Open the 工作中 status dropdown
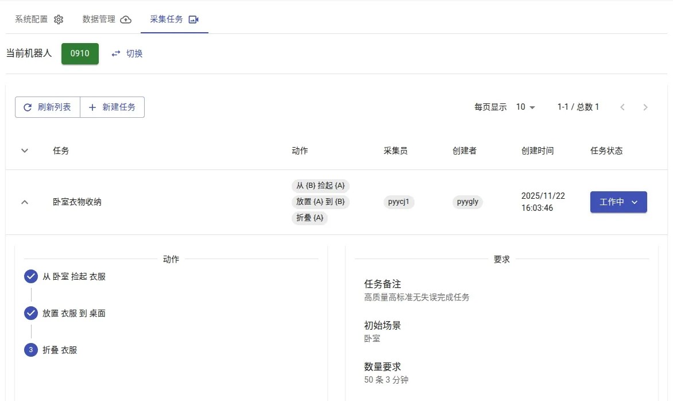The width and height of the screenshot is (673, 401). click(x=618, y=202)
